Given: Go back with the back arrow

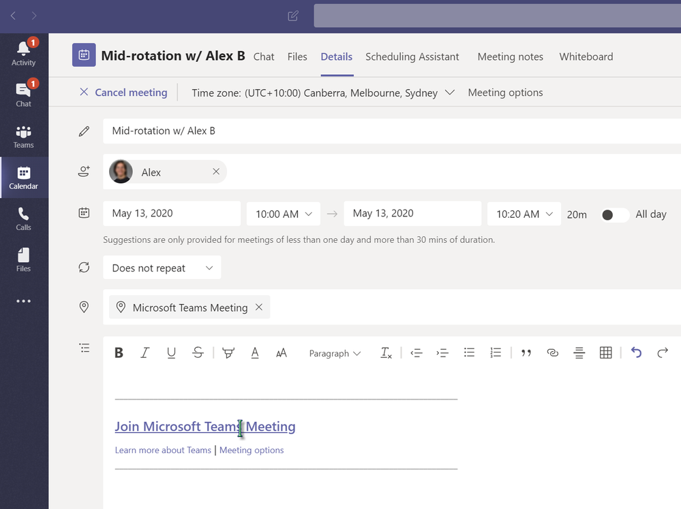Looking at the screenshot, I should tap(13, 16).
